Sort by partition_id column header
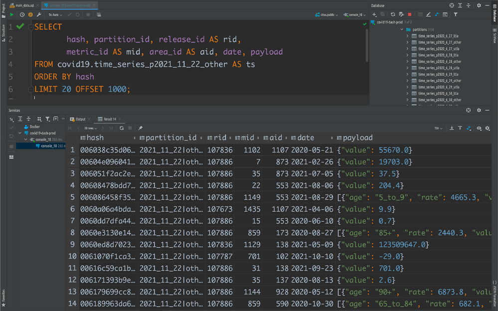498x311 pixels. [x=171, y=138]
